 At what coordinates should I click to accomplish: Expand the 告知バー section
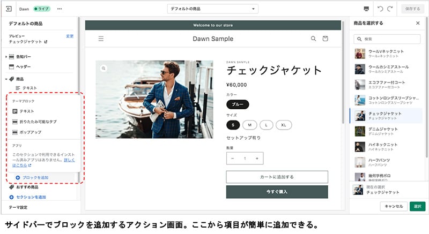(x=6, y=56)
